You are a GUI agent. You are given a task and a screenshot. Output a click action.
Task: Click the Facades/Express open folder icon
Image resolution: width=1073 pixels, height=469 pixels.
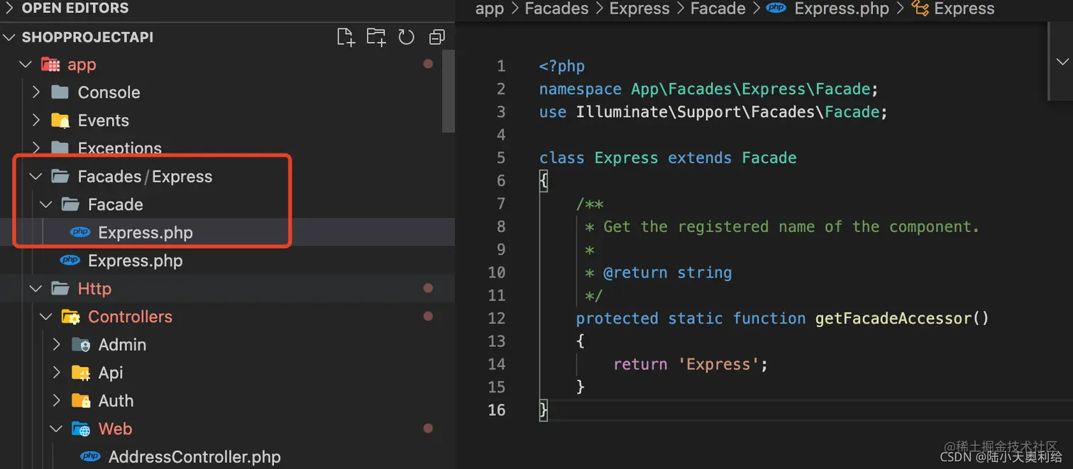coord(60,177)
